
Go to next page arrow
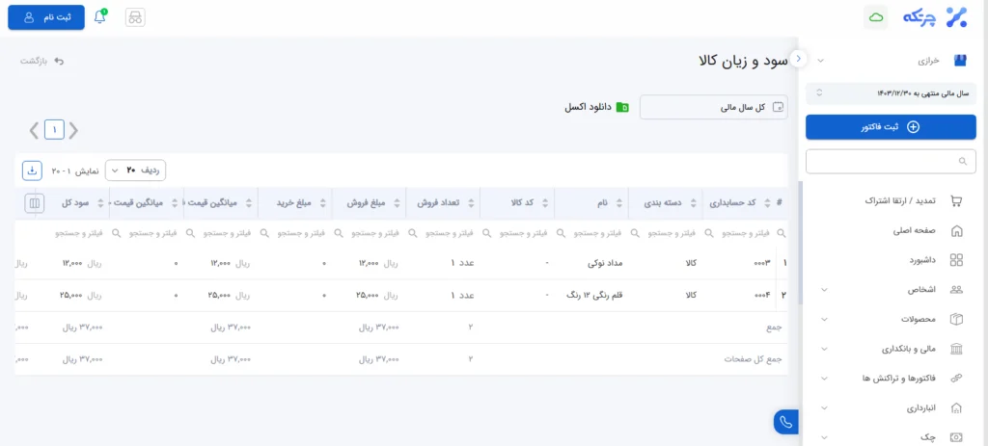tap(35, 130)
